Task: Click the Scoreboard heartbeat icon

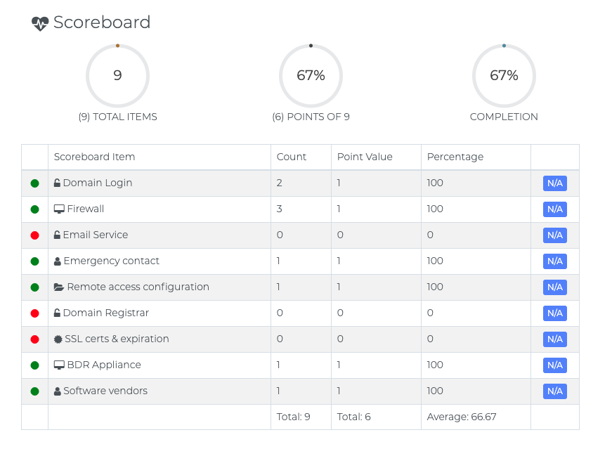Action: pyautogui.click(x=40, y=23)
